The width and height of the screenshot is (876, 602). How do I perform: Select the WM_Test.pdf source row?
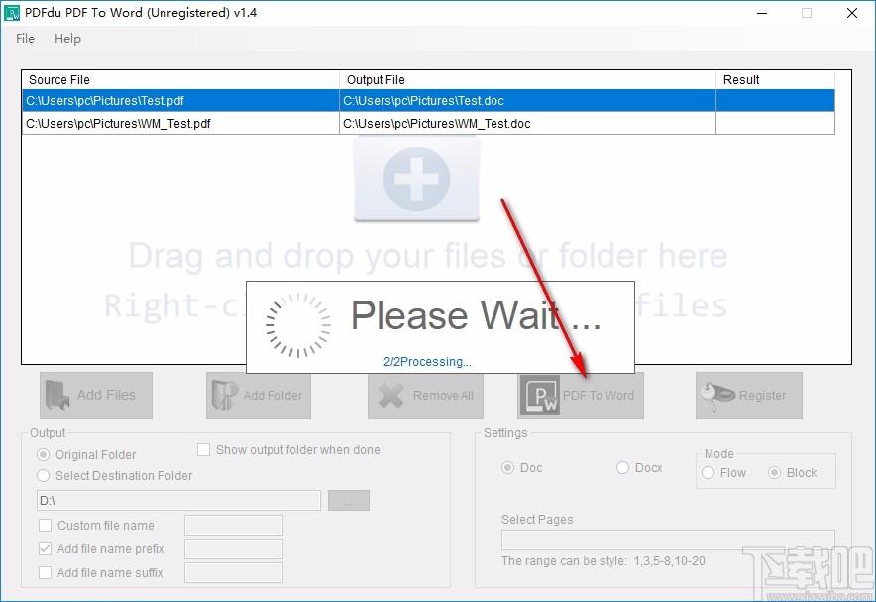pos(180,124)
